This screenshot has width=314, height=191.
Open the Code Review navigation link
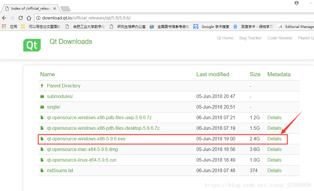coord(280,38)
